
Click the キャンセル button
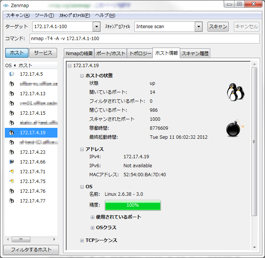(246, 27)
